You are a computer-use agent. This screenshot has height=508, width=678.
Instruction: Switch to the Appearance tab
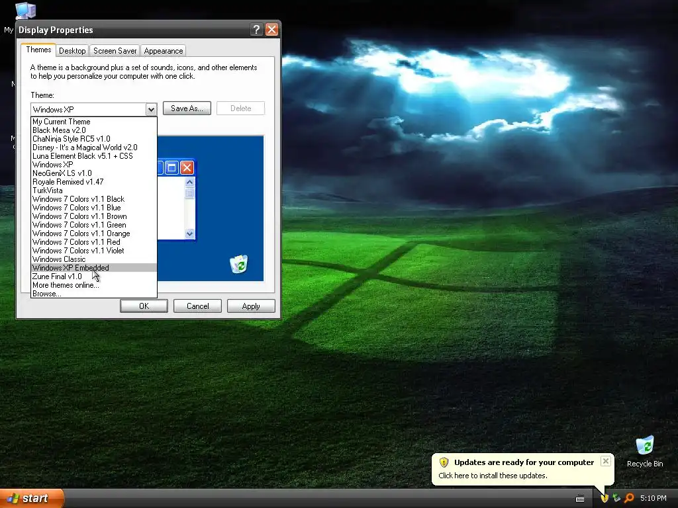163,50
